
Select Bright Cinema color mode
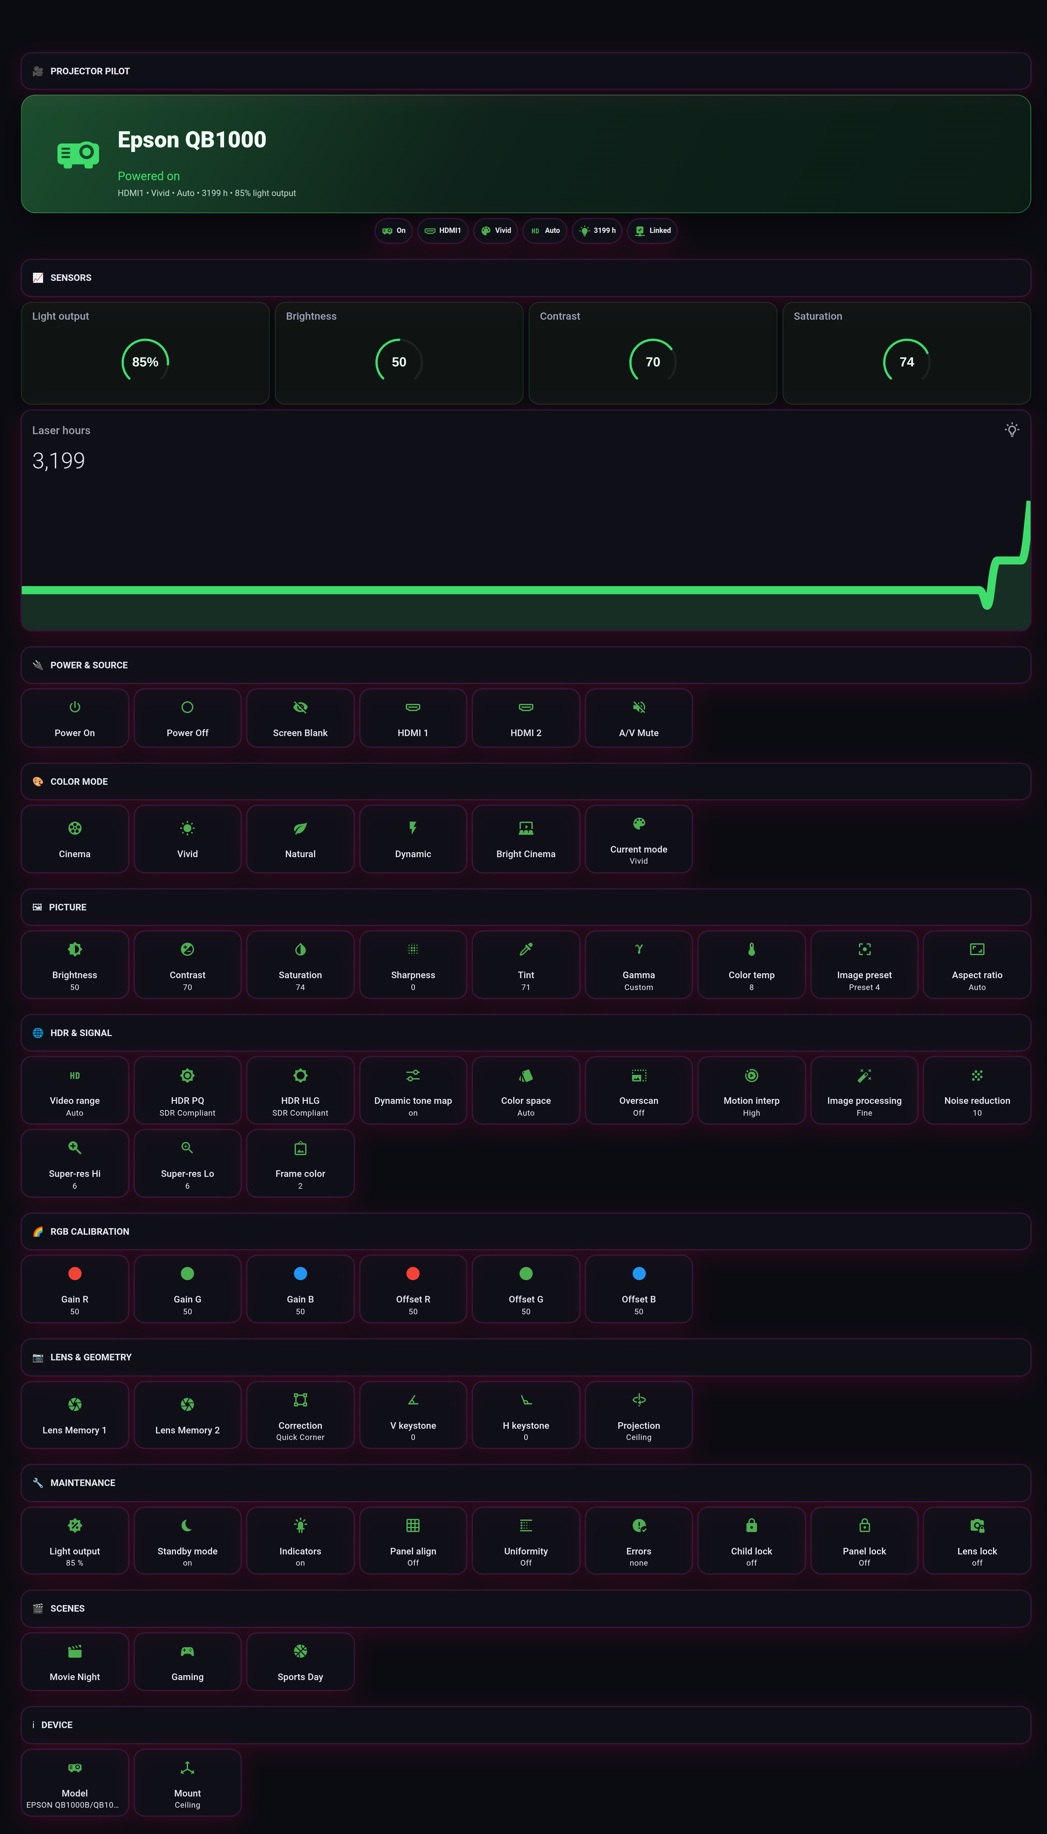coord(526,839)
